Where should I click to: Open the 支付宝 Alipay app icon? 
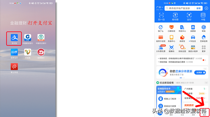coord(14,38)
